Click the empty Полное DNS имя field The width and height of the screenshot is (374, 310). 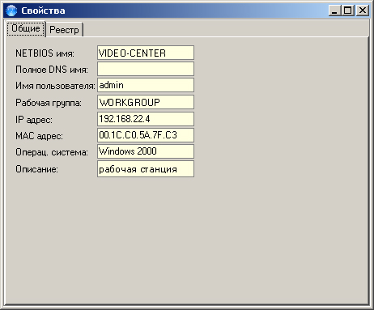pyautogui.click(x=146, y=69)
